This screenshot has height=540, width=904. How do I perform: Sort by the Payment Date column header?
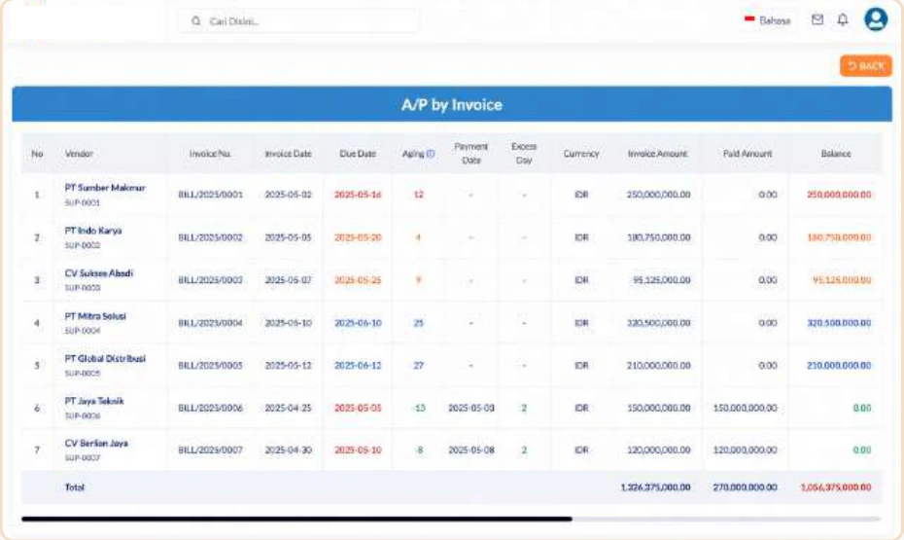471,154
